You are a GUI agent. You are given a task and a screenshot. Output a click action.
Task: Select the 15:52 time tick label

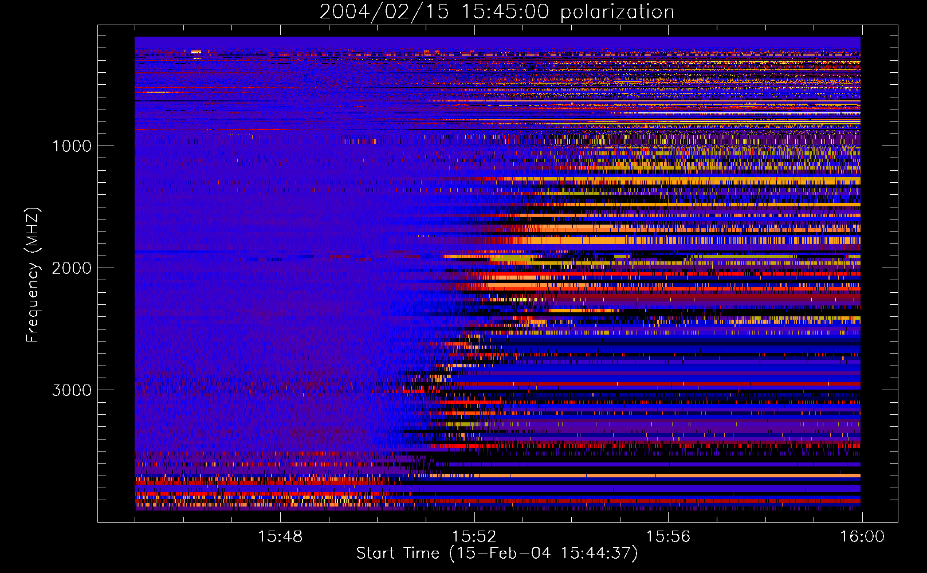pyautogui.click(x=474, y=537)
